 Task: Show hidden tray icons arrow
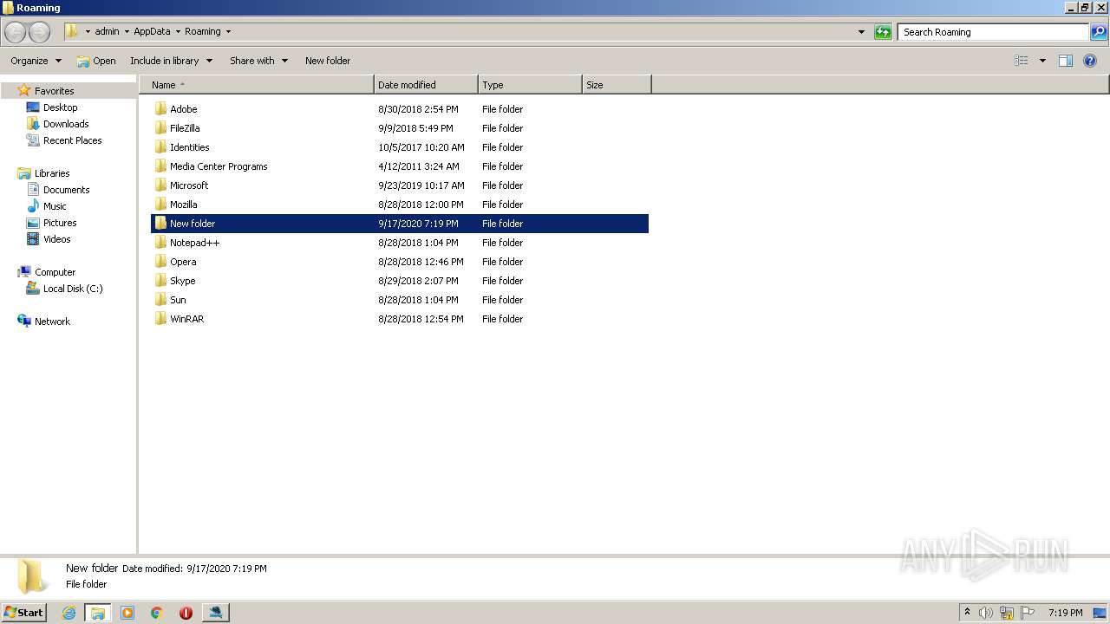[x=967, y=613]
